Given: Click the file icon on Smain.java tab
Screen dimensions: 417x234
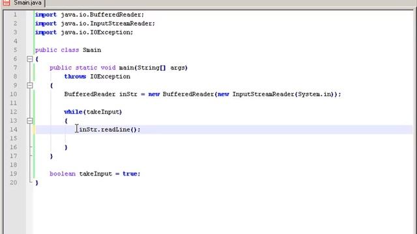Looking at the screenshot, I should (x=7, y=3).
